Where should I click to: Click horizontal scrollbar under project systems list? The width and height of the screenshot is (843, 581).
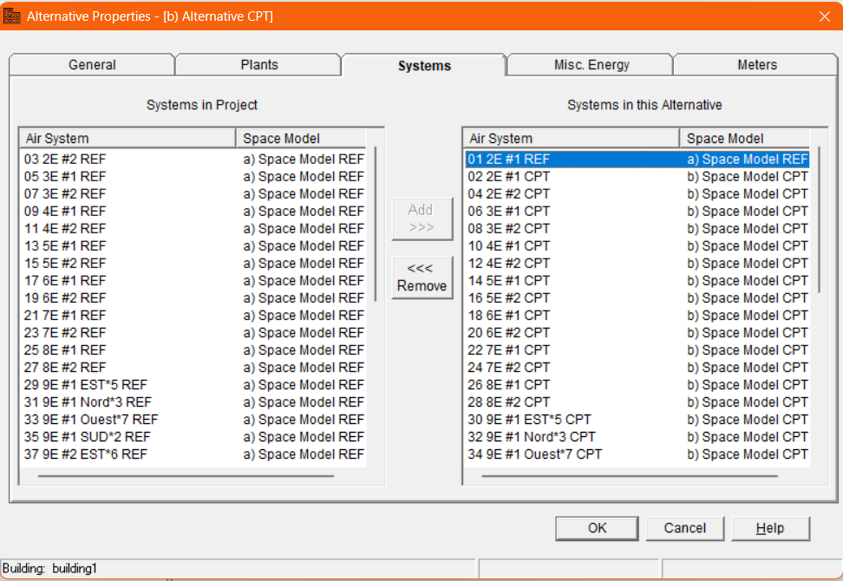pyautogui.click(x=186, y=475)
